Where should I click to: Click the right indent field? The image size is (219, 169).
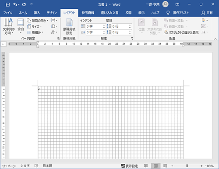tap(94, 32)
